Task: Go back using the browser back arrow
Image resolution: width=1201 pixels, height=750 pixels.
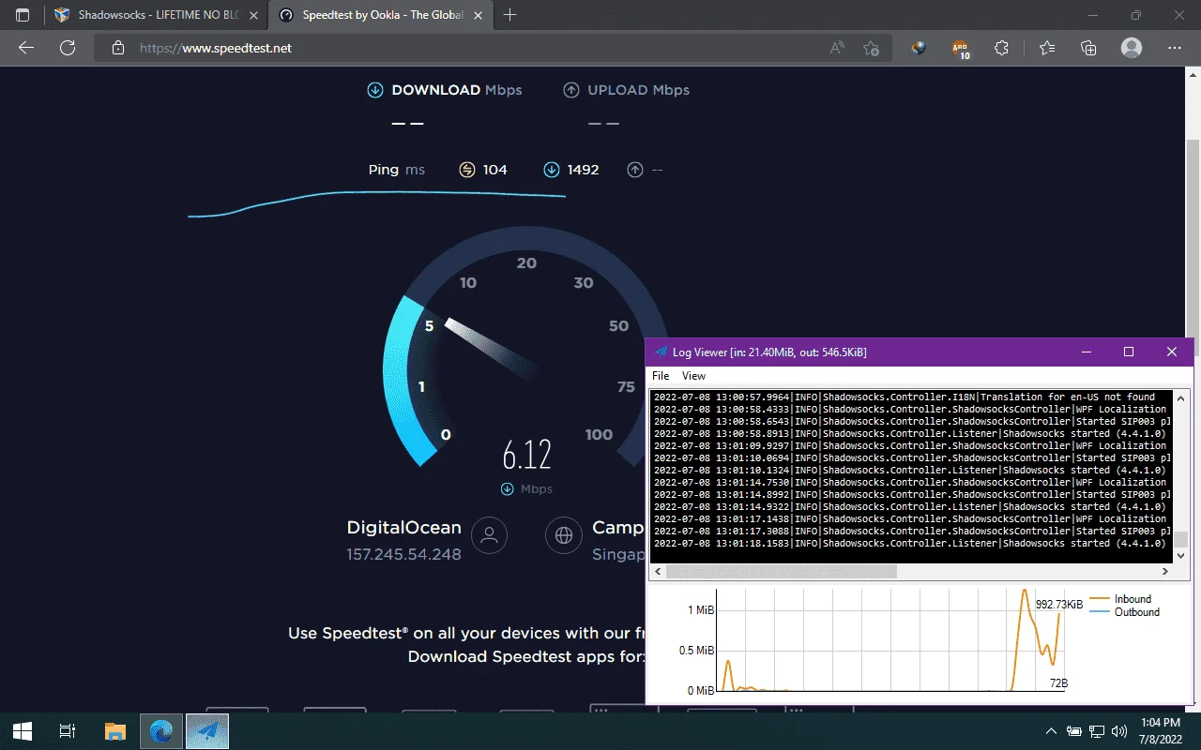Action: 26,48
